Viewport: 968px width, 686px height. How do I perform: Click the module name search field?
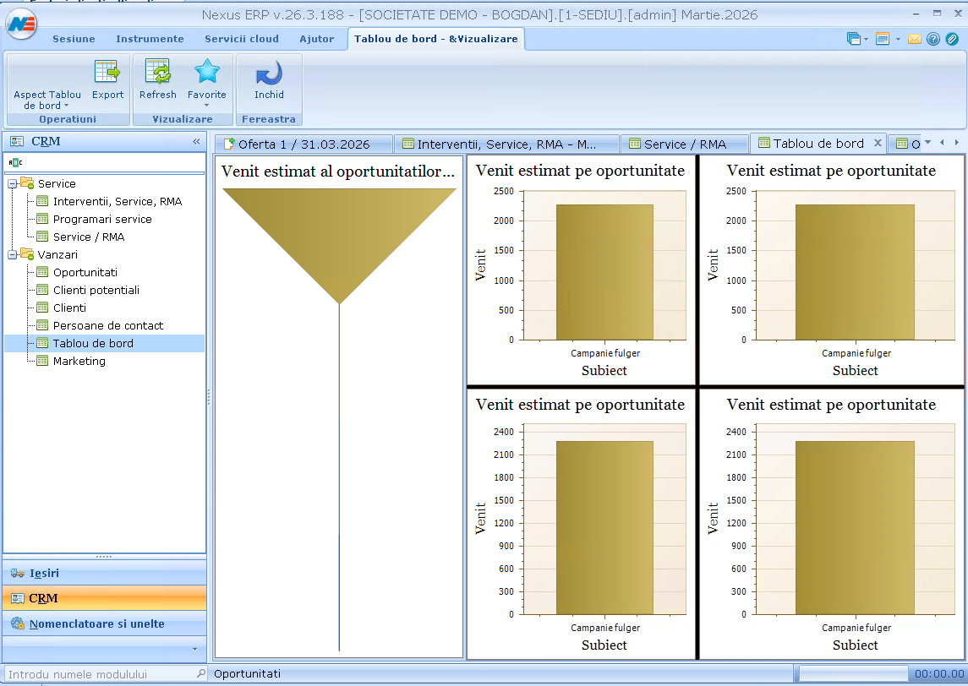click(100, 674)
